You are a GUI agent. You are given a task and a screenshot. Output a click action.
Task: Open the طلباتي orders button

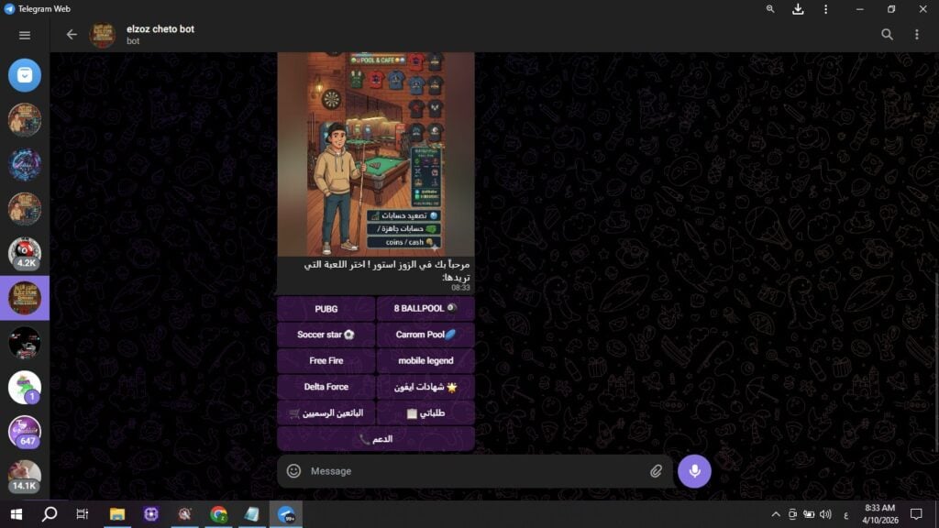pos(425,413)
